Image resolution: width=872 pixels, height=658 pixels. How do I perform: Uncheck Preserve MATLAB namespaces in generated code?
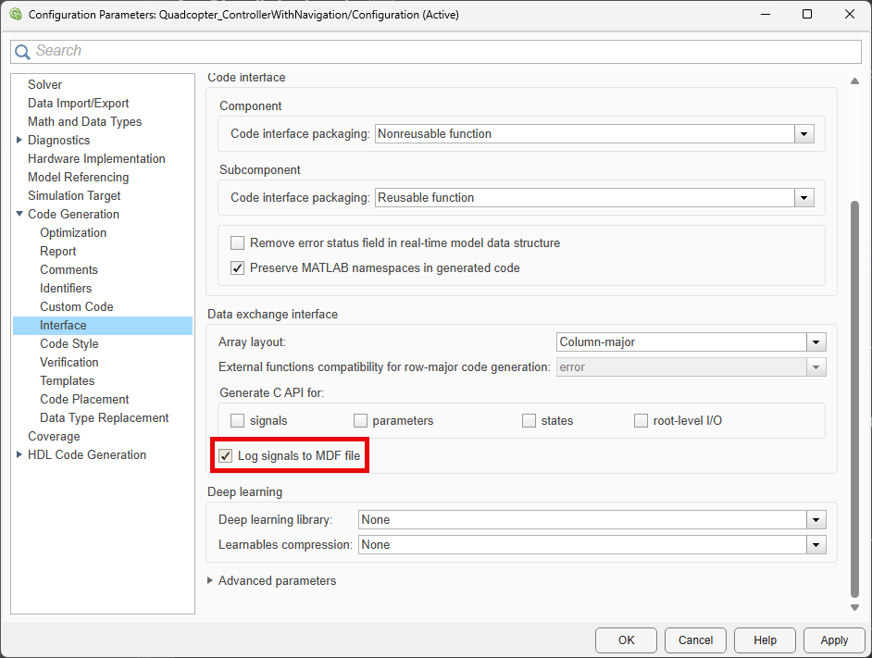click(238, 268)
